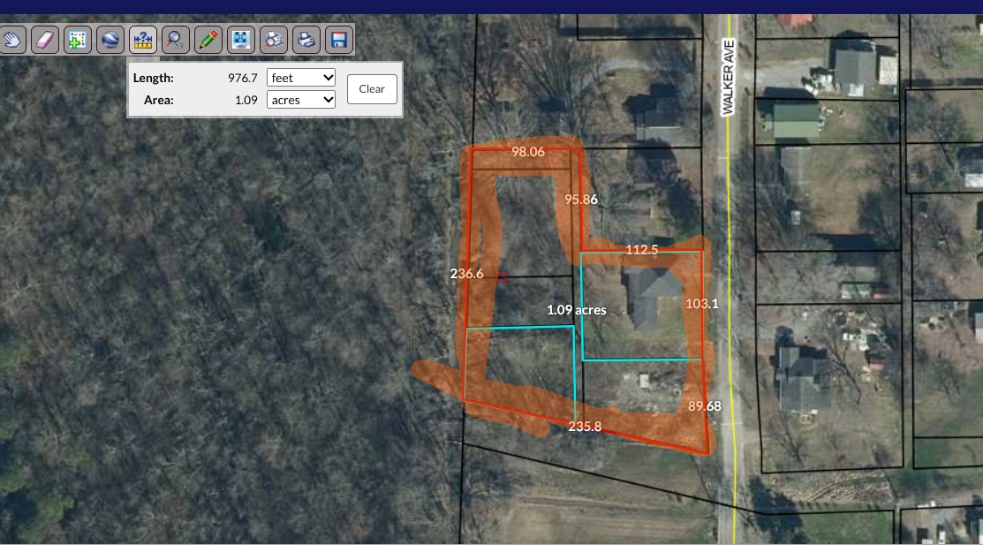
Task: Select the Pan hand tool
Action: coord(11,40)
